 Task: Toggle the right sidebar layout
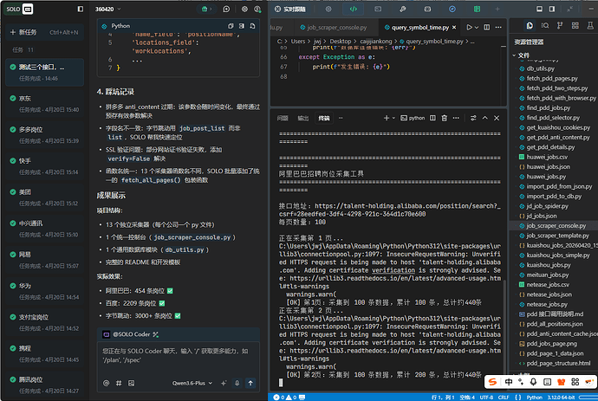click(x=552, y=9)
